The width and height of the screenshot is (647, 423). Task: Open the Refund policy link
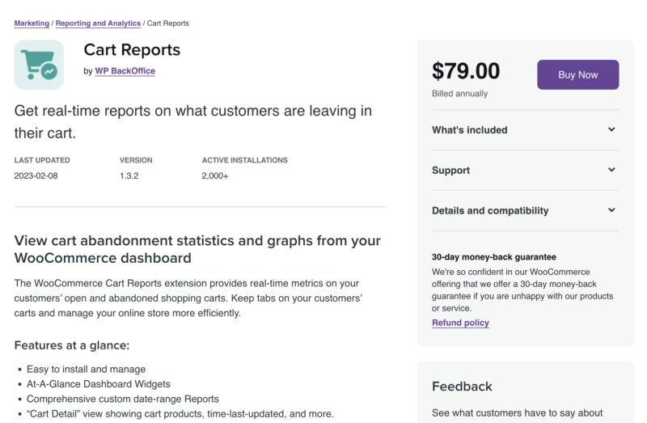coord(460,323)
